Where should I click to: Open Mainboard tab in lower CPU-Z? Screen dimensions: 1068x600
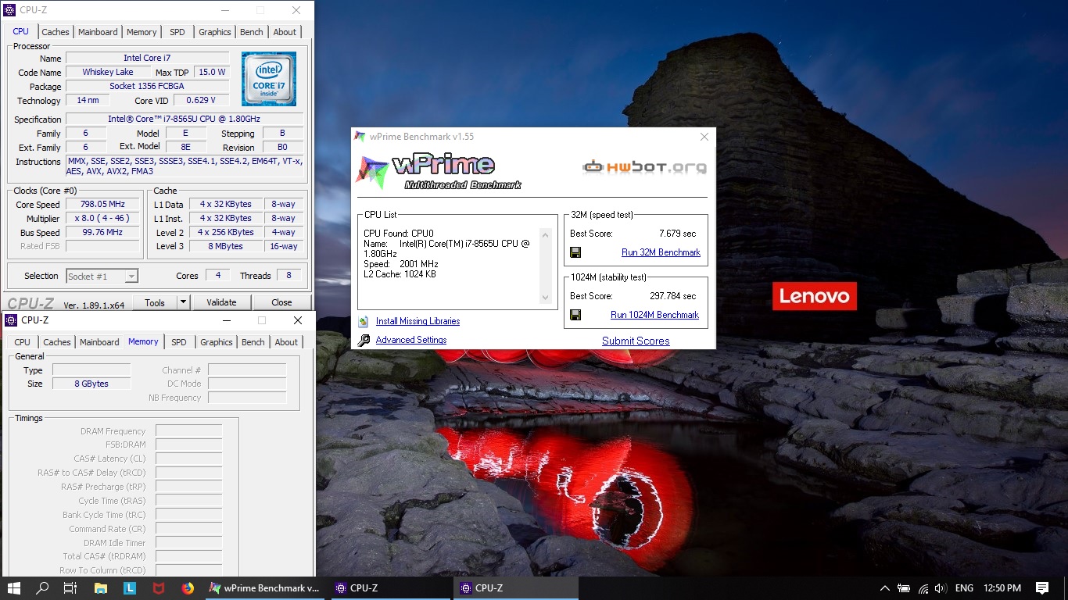(99, 342)
